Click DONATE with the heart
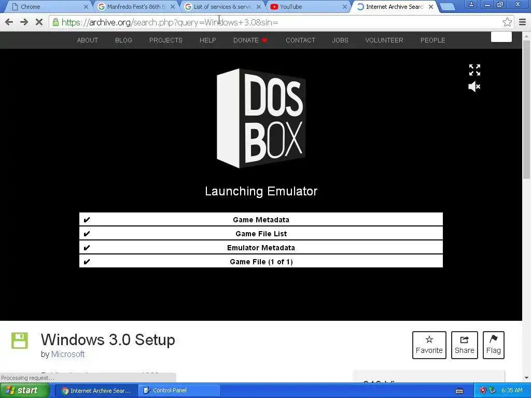Image resolution: width=531 pixels, height=398 pixels. click(250, 40)
